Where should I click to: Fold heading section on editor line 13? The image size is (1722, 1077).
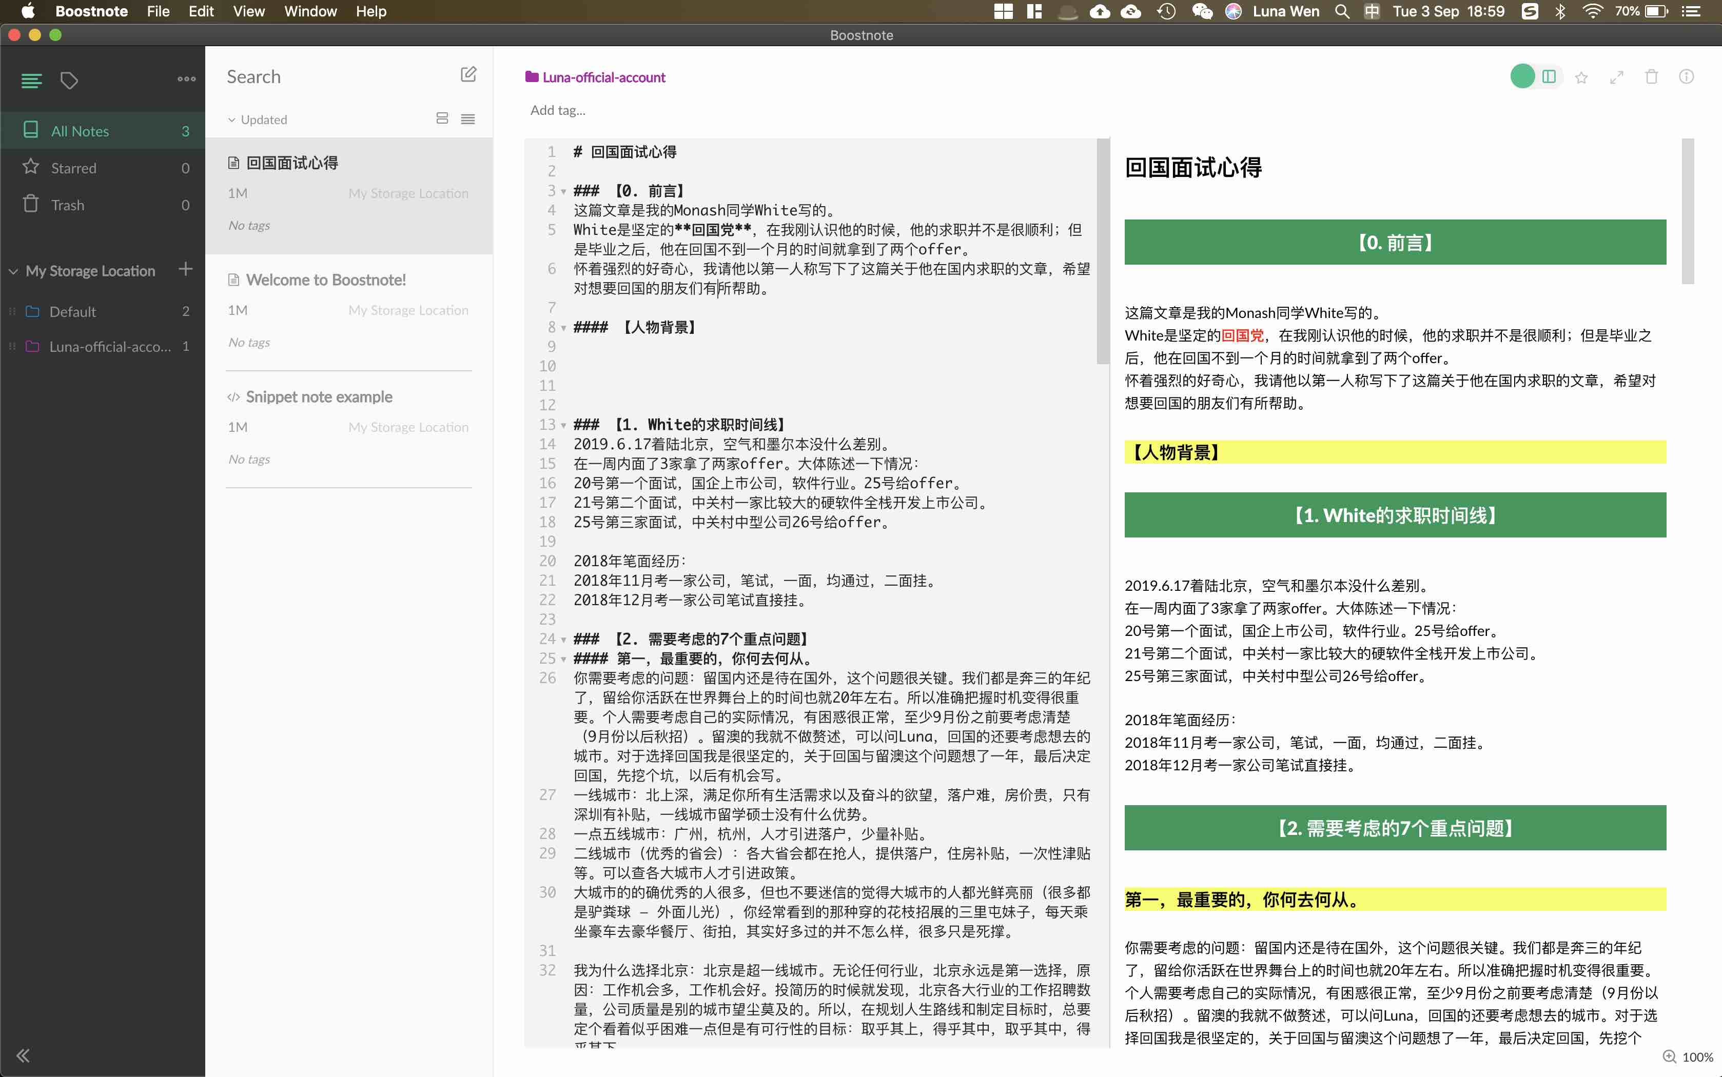tap(563, 425)
